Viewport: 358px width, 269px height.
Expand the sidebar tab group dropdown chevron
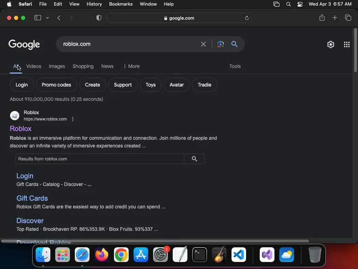47,18
